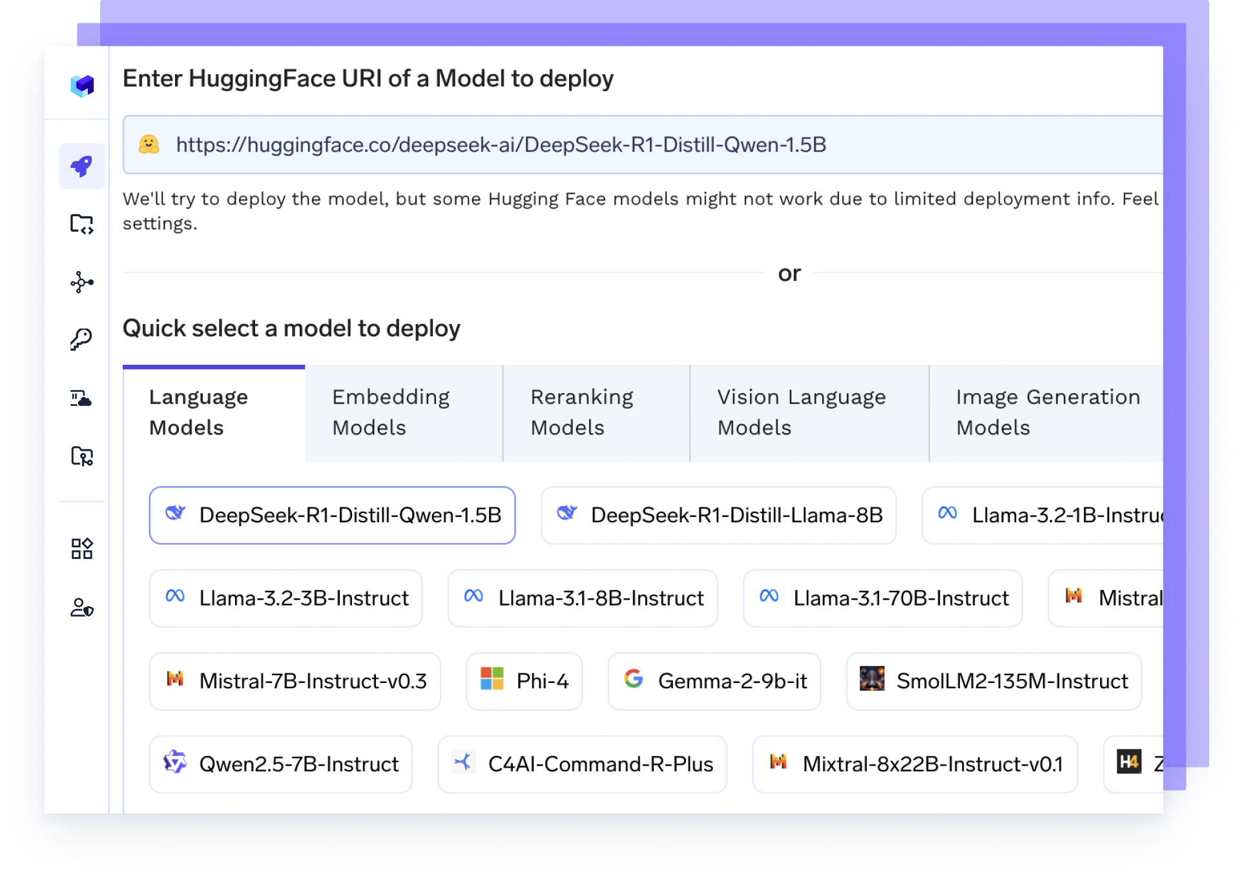This screenshot has width=1246, height=876.
Task: Click the HuggingFace emoji icon in URI field
Action: click(149, 144)
